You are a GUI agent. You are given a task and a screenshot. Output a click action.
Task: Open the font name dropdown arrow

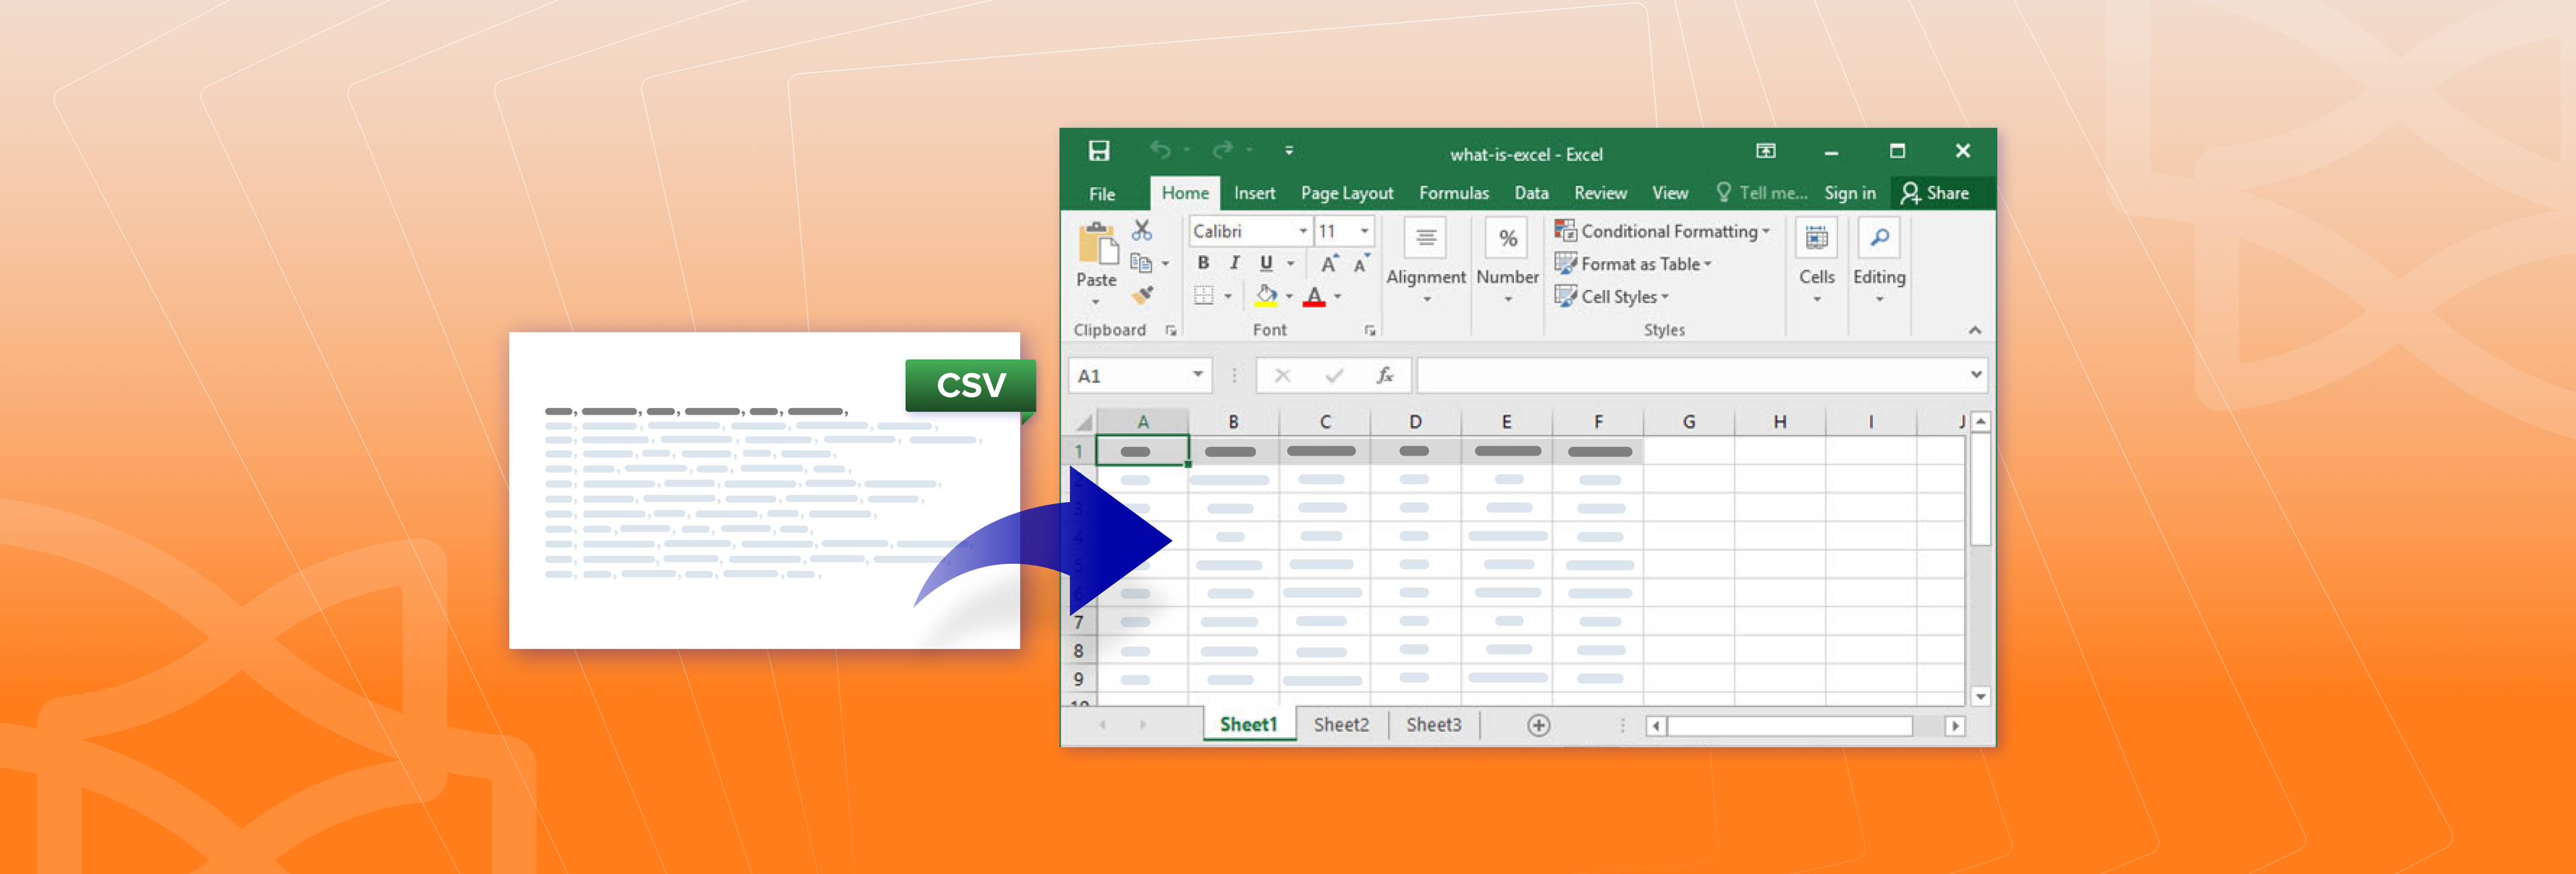1302,232
